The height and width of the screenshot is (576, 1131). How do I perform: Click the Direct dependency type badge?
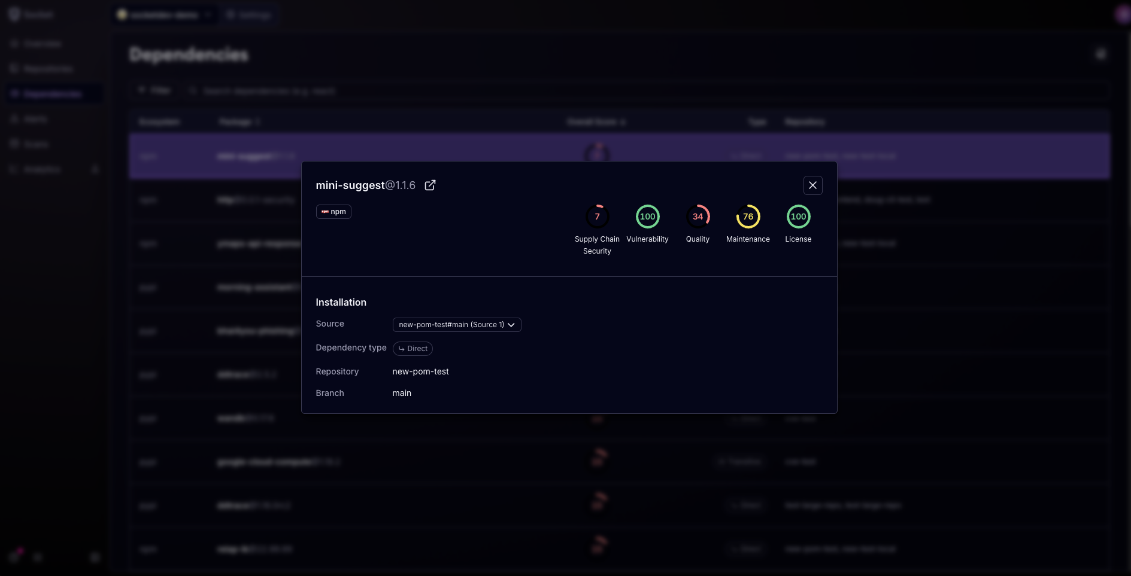point(413,349)
